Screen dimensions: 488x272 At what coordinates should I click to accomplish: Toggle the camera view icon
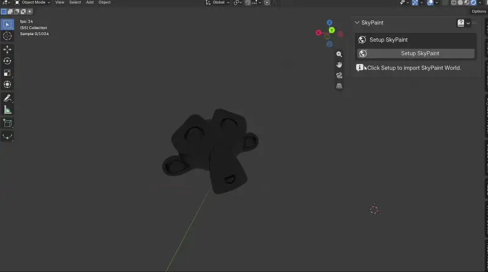pos(339,75)
